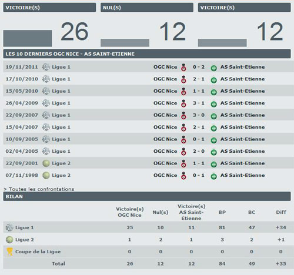Viewport: 294px width, 275px height.
Task: Click the Coupe de la Ligue row label
Action: (38, 251)
